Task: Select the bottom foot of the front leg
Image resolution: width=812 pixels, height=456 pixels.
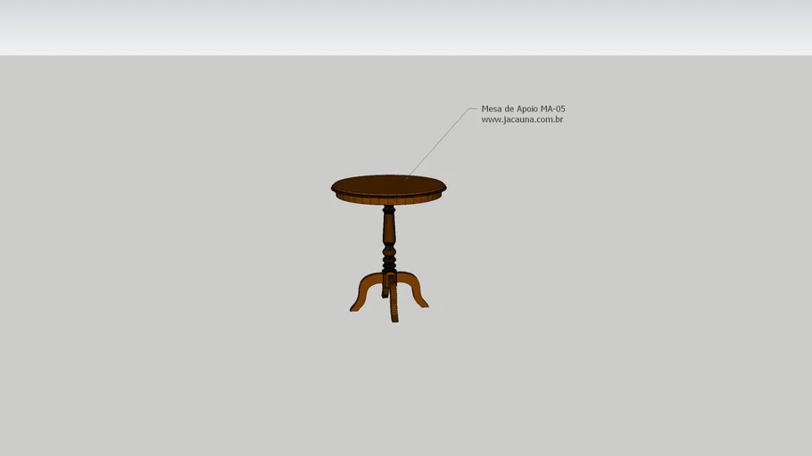Action: pos(394,318)
